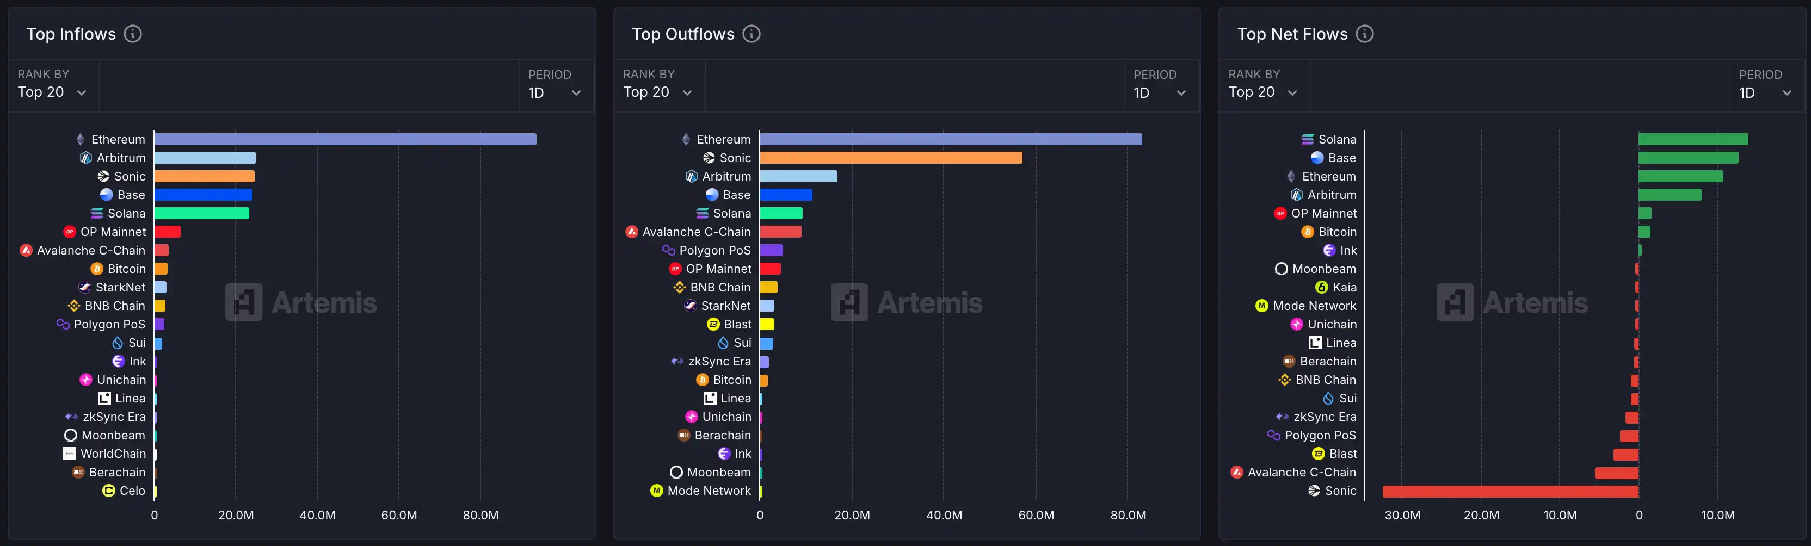Viewport: 1811px width, 546px height.
Task: Click the OP Mainnet icon in Top Inflows
Action: [x=70, y=232]
